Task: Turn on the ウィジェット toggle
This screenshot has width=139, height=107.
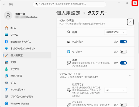Action: [x=123, y=52]
